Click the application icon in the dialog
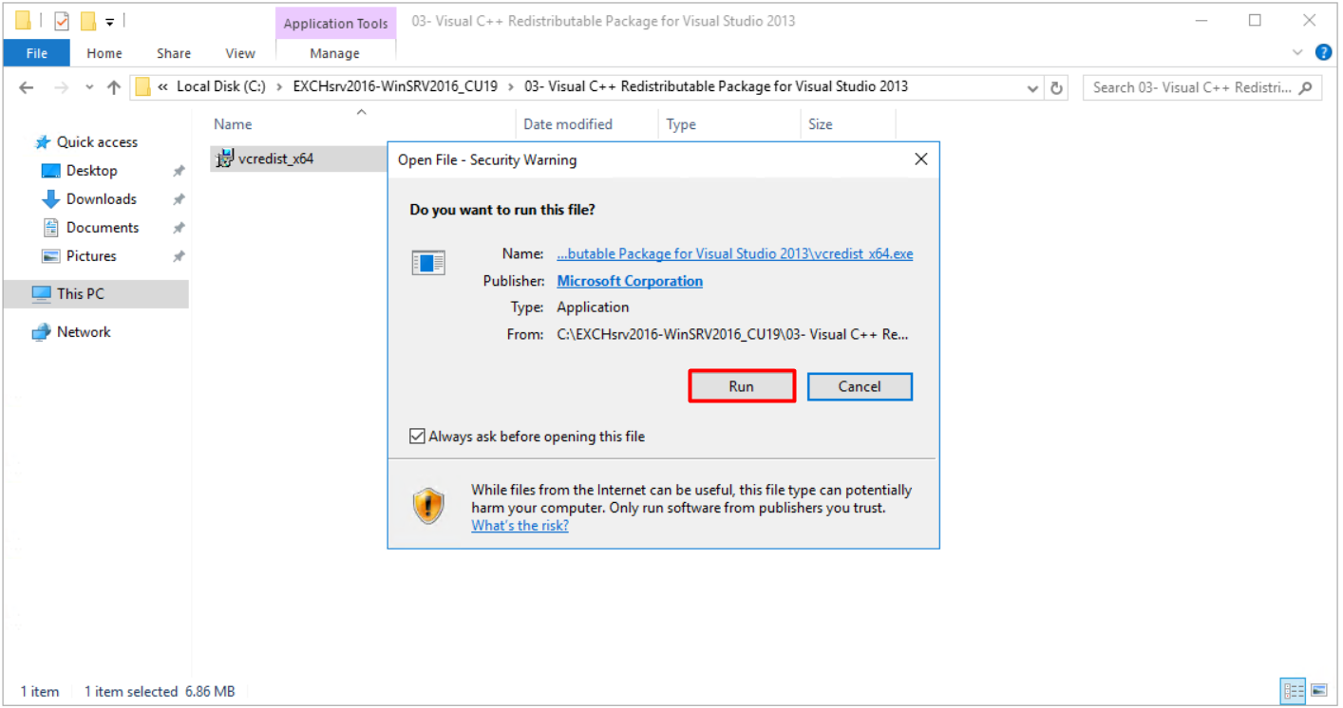This screenshot has height=708, width=1343. 428,263
